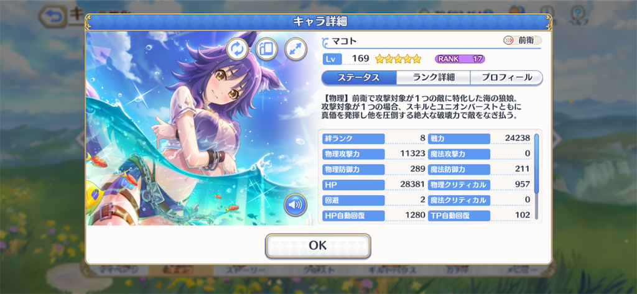Click the HP stat row
Viewport: 637px width, 294px height.
coord(374,185)
